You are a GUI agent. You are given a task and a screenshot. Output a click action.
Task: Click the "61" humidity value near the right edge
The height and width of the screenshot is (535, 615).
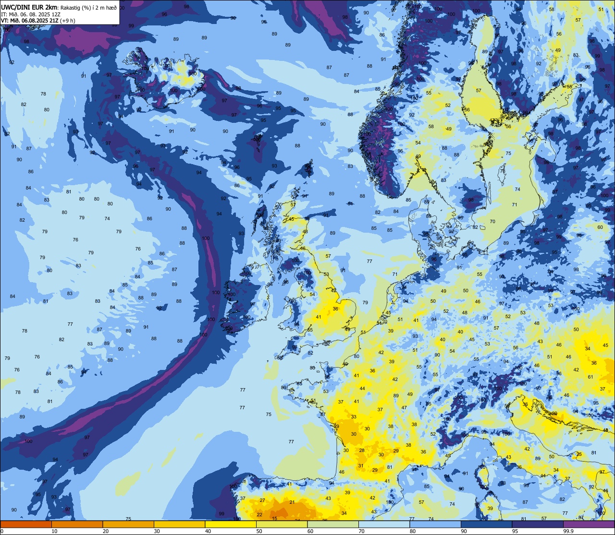click(x=590, y=377)
